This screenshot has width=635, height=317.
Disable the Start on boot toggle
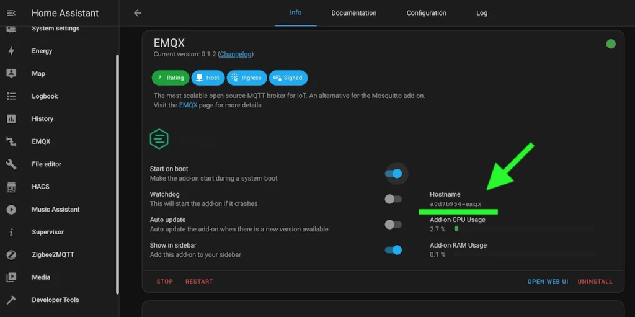(x=394, y=174)
